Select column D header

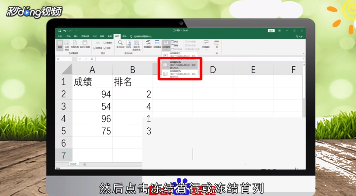pos(213,69)
